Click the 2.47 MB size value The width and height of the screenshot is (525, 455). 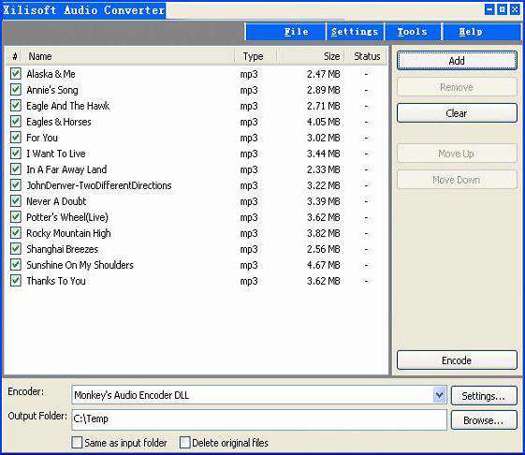(x=324, y=74)
